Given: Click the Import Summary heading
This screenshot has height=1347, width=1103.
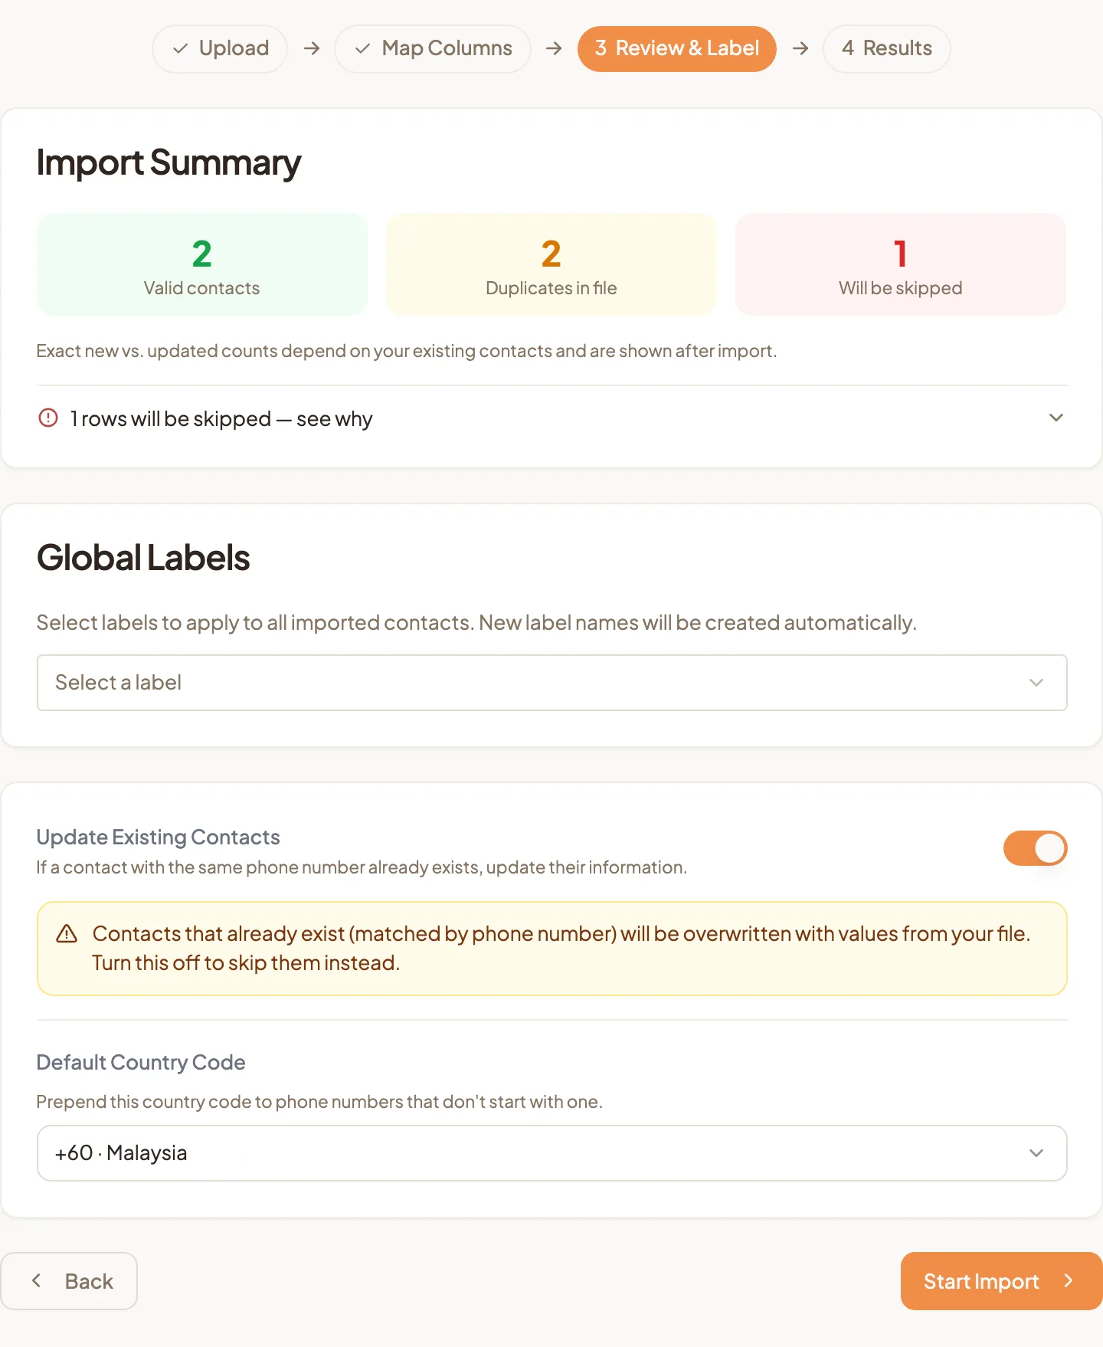Looking at the screenshot, I should click(x=169, y=163).
